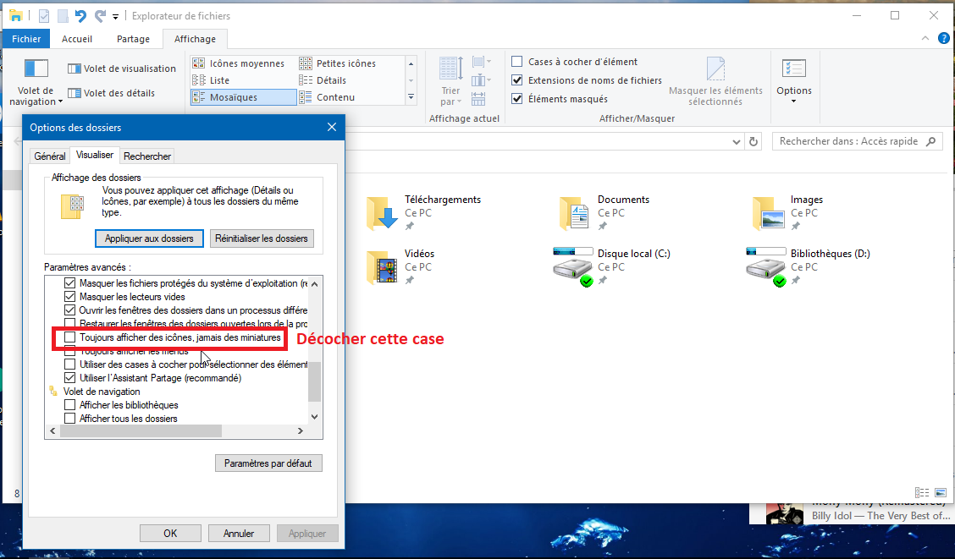Image resolution: width=955 pixels, height=559 pixels.
Task: Check Utiliser des cases à cocher pour sélectionner
Action: [70, 364]
